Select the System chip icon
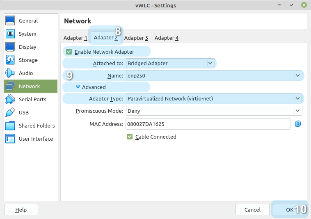This screenshot has height=219, width=311. click(10, 34)
